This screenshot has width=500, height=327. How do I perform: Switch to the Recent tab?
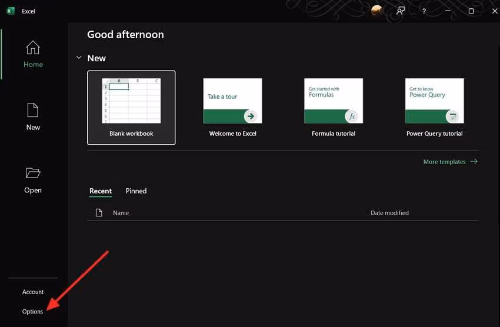101,191
